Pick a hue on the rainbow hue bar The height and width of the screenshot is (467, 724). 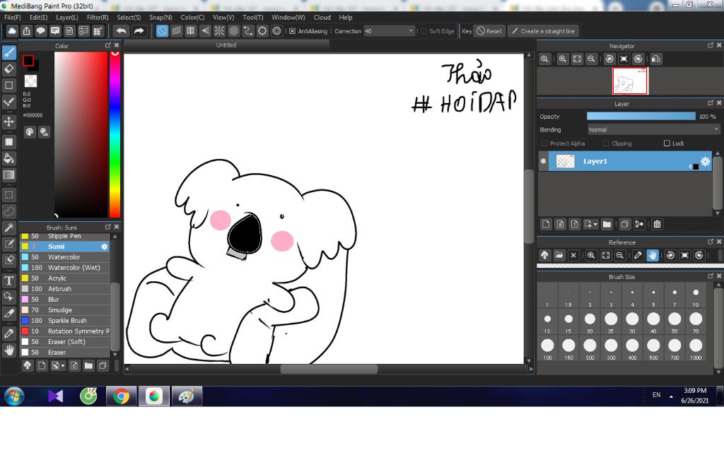[x=115, y=134]
